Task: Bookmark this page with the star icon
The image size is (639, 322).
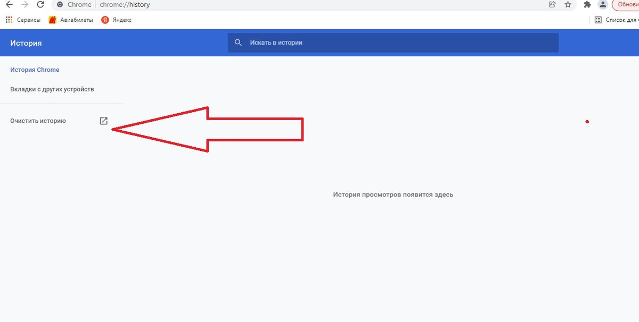Action: pos(568,4)
